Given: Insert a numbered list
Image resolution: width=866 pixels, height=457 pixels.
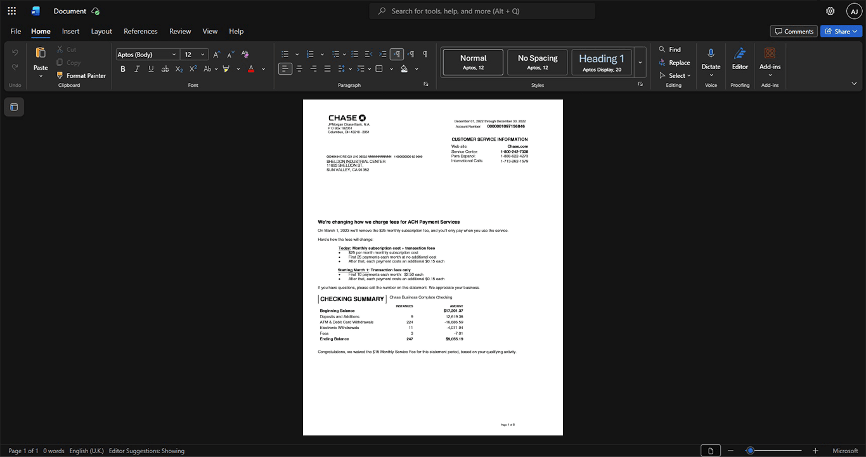Looking at the screenshot, I should pos(310,54).
